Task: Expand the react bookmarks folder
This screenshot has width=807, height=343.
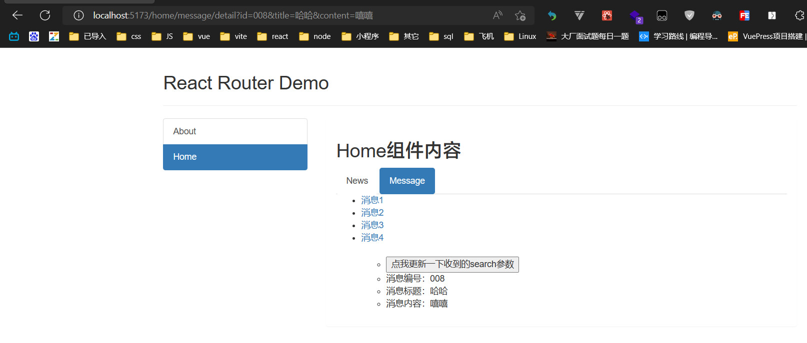Action: pyautogui.click(x=272, y=36)
